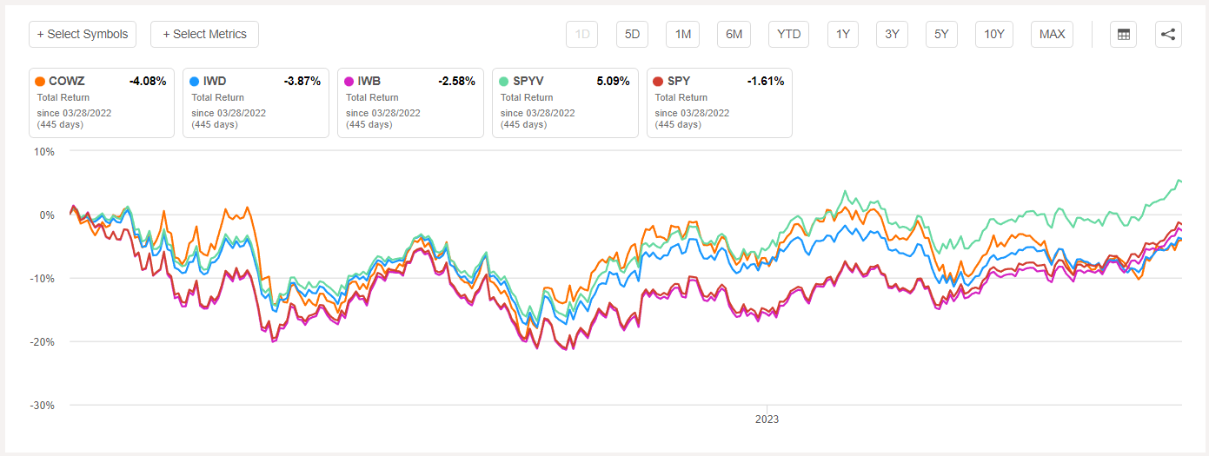This screenshot has width=1209, height=456.
Task: Select the 1Y time range
Action: tap(843, 35)
